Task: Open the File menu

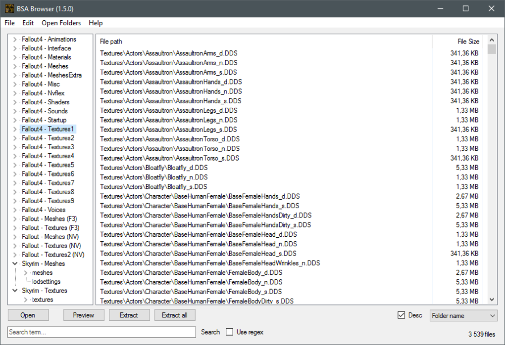Action: click(x=10, y=23)
